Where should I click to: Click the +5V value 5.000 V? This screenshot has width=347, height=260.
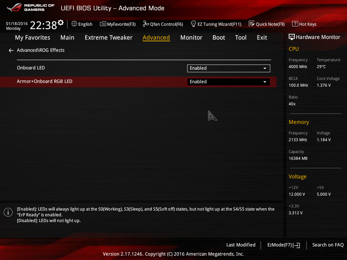324,194
